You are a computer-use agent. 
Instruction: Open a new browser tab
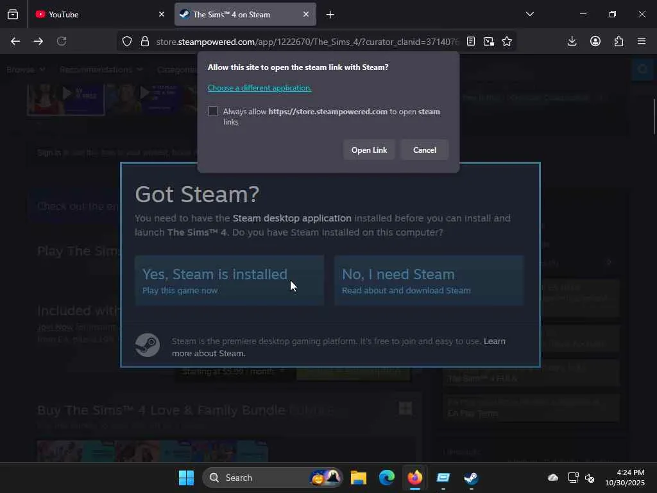click(x=330, y=15)
